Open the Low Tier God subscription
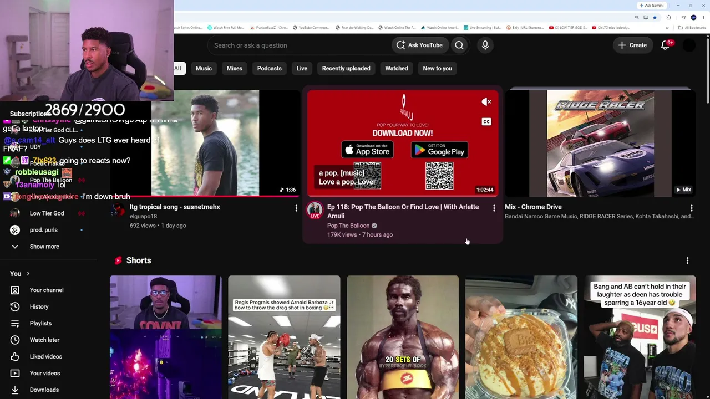The height and width of the screenshot is (399, 710). (47, 213)
